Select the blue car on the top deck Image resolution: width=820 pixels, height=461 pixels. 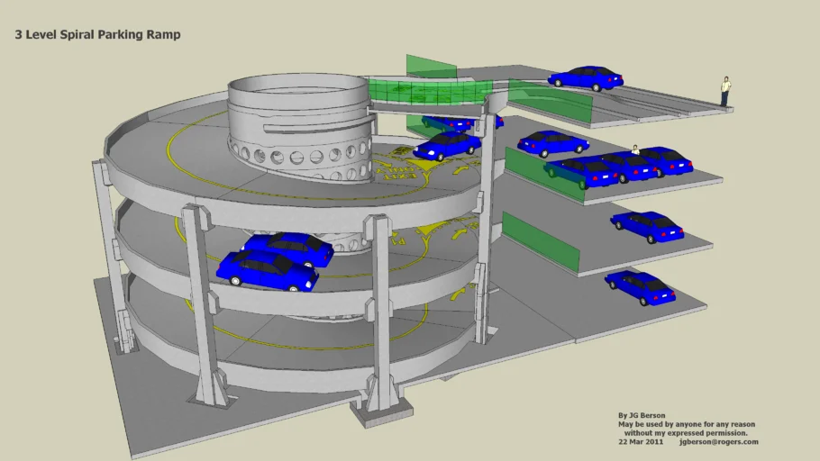[x=587, y=78]
